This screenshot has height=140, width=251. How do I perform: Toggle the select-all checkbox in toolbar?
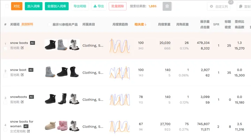tap(7, 6)
